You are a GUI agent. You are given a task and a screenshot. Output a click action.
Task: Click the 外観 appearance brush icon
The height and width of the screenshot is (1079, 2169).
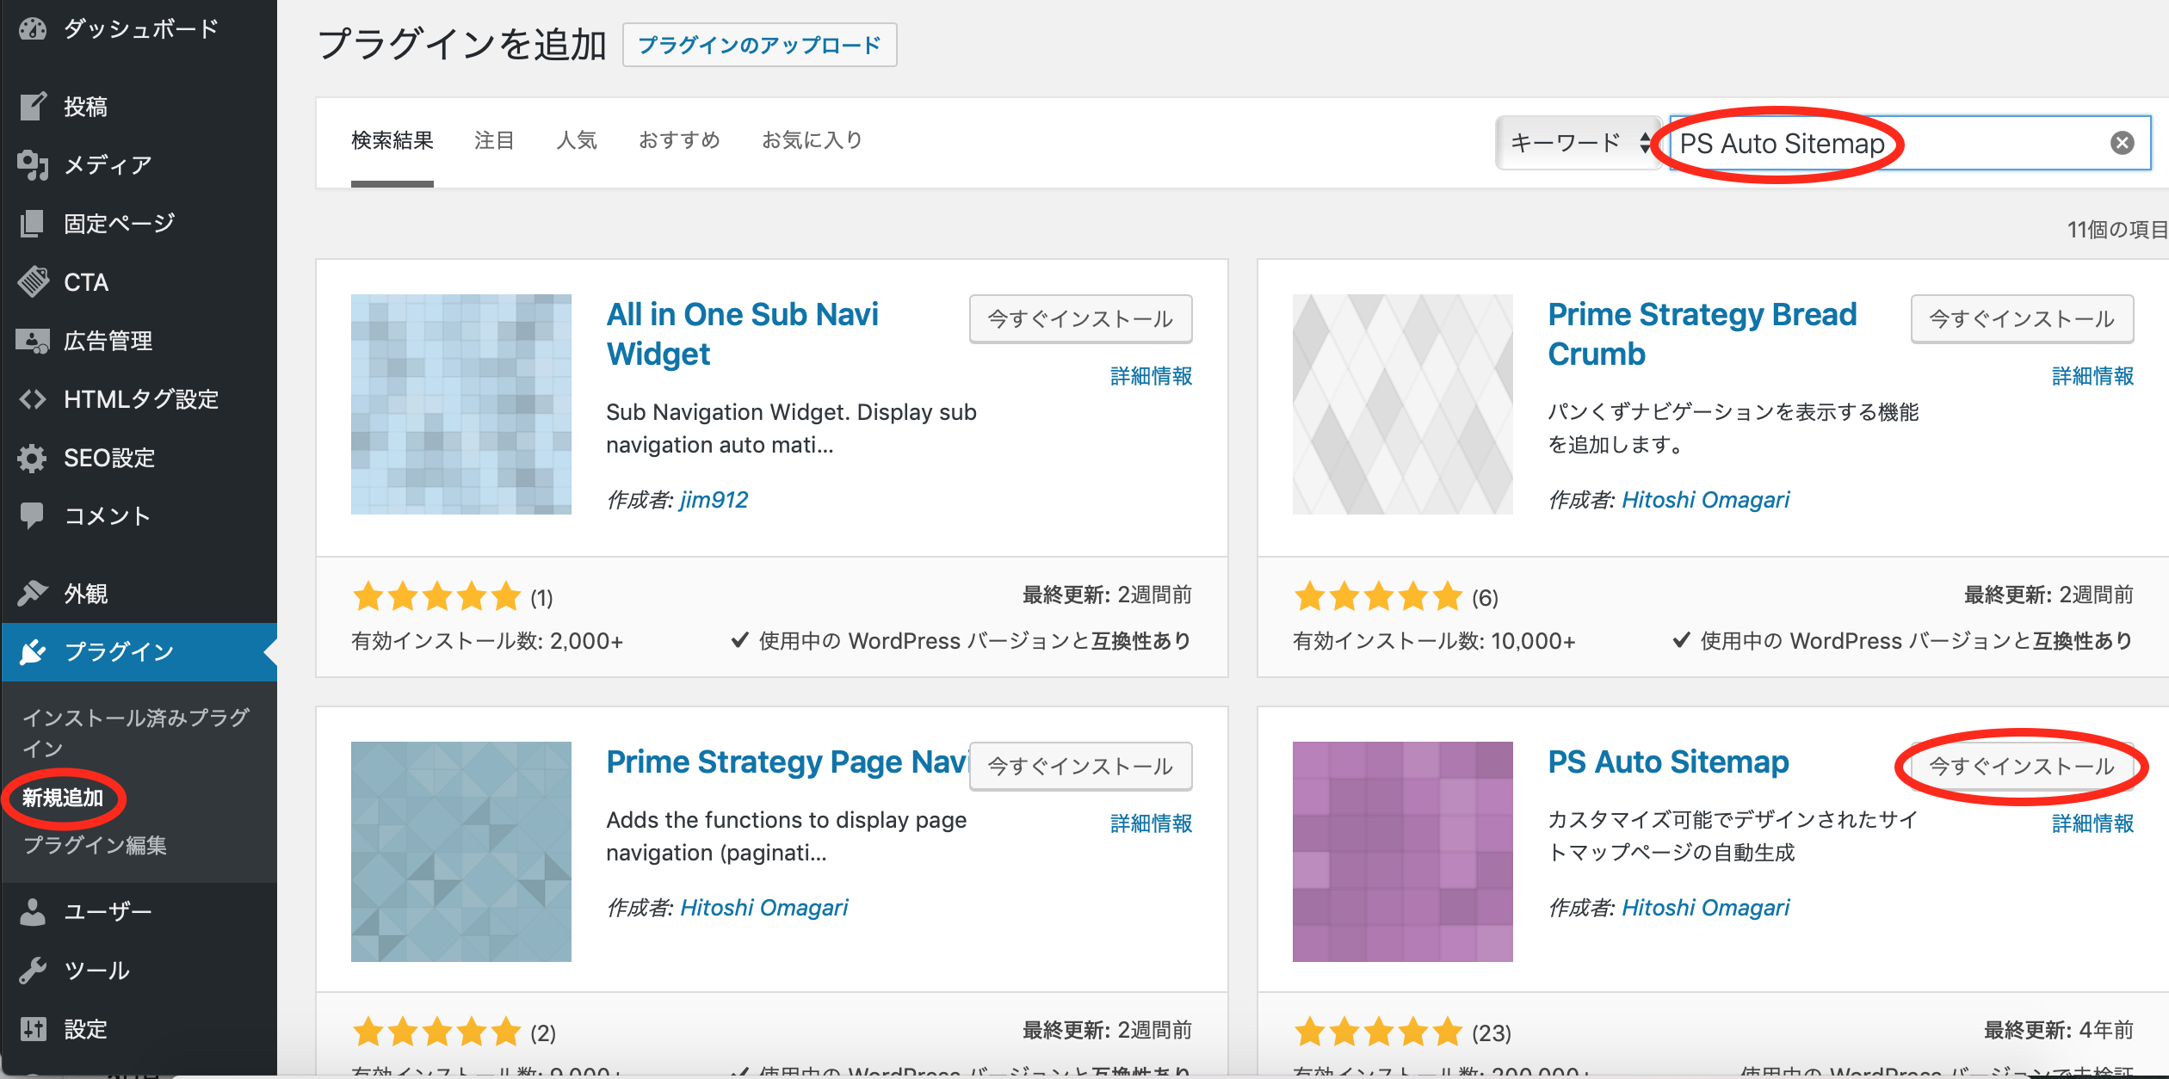coord(33,594)
